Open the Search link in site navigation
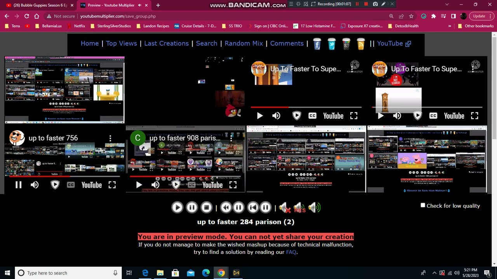 207,43
